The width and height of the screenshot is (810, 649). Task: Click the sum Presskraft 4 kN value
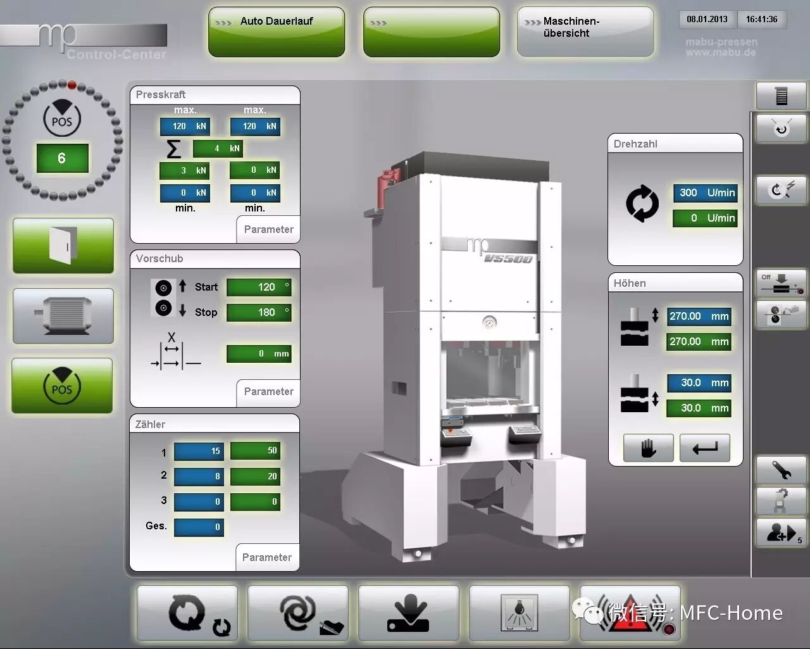click(x=218, y=148)
